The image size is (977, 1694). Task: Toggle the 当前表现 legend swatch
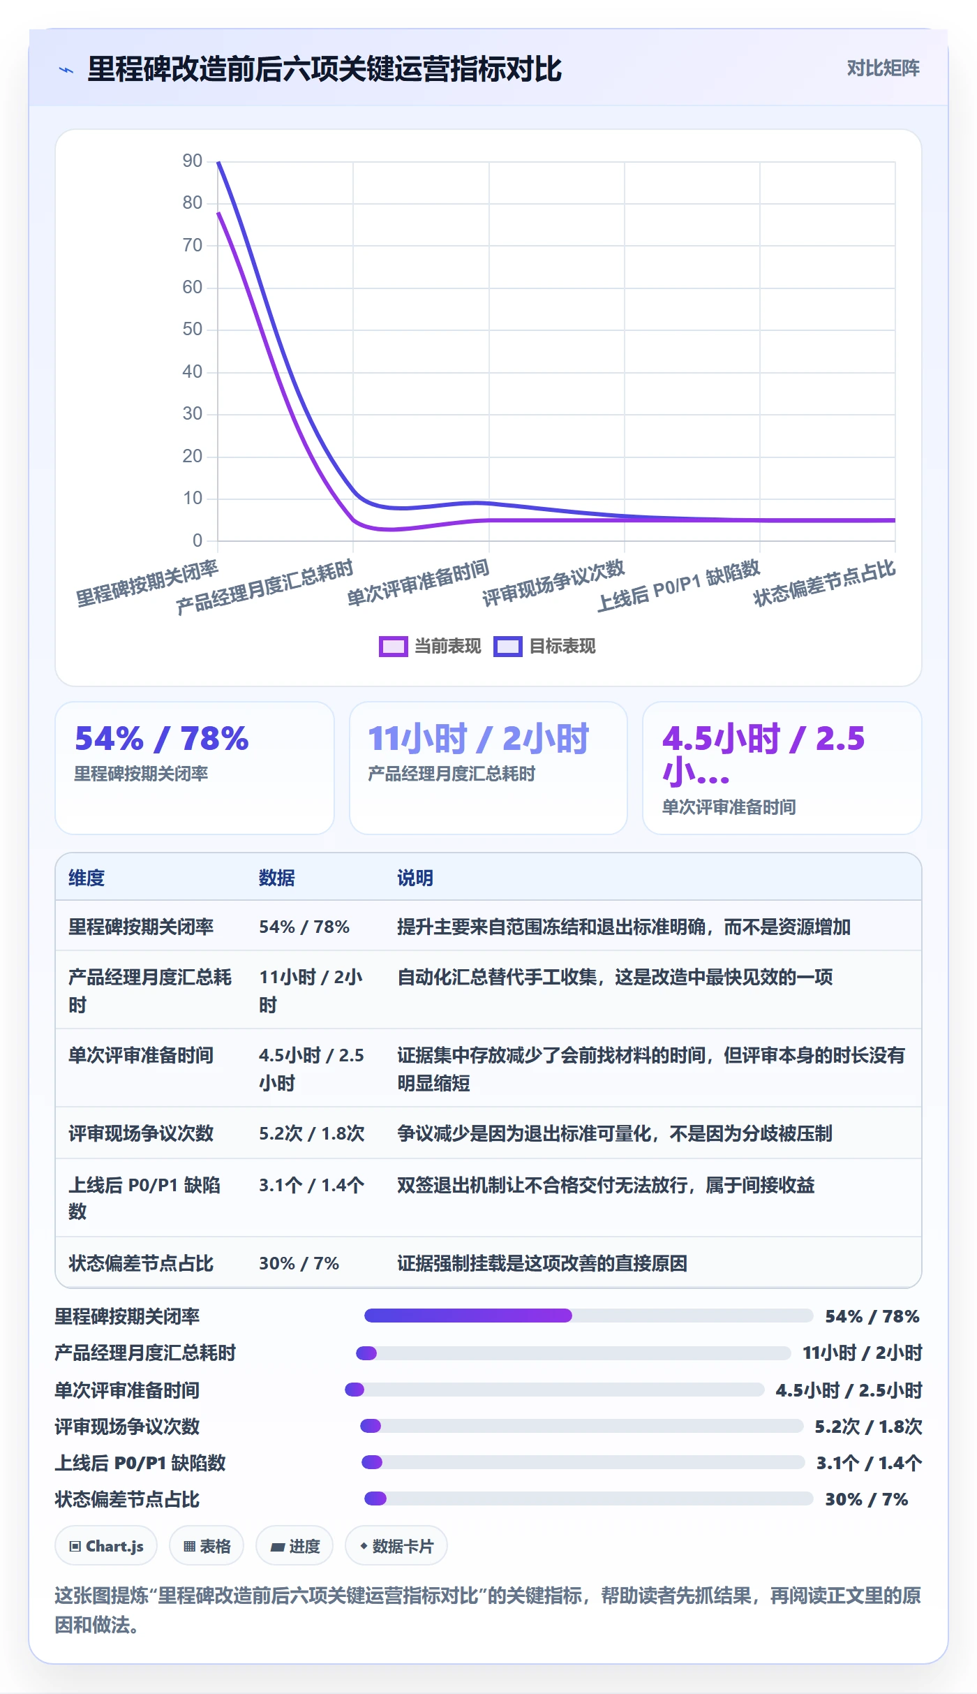click(393, 647)
